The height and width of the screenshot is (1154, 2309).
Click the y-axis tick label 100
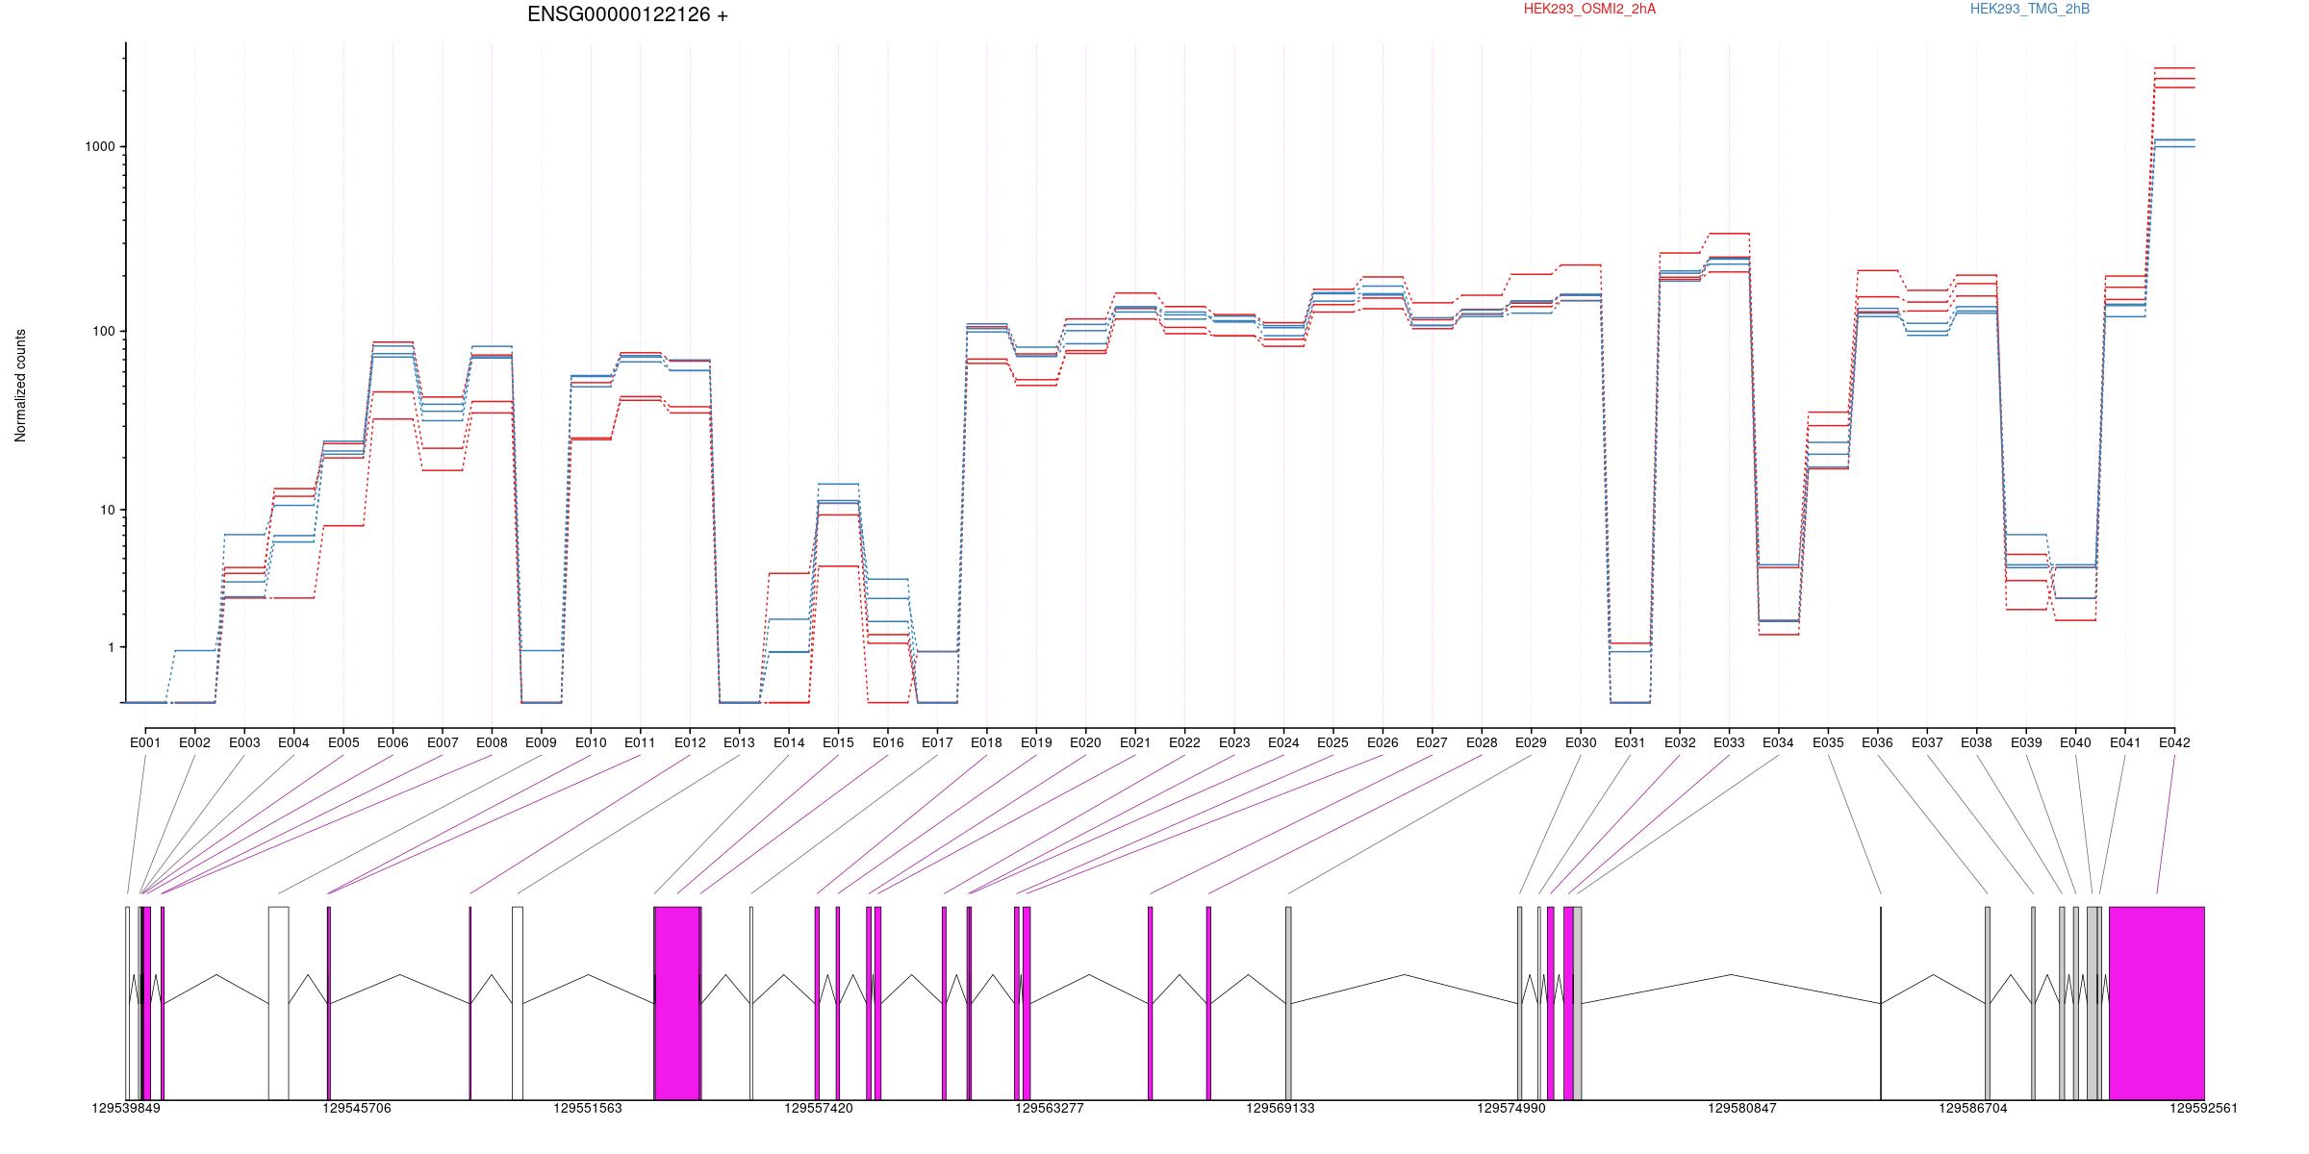coord(103,332)
